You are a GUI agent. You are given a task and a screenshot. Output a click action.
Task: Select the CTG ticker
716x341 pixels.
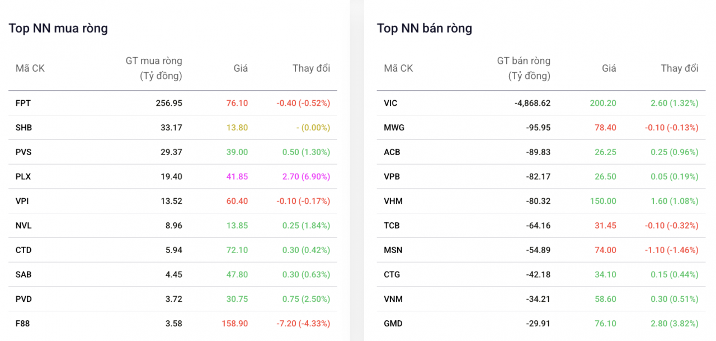392,274
